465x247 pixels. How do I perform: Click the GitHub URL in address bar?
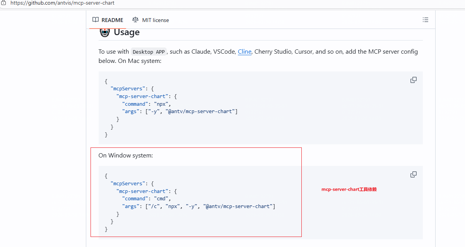(x=62, y=3)
